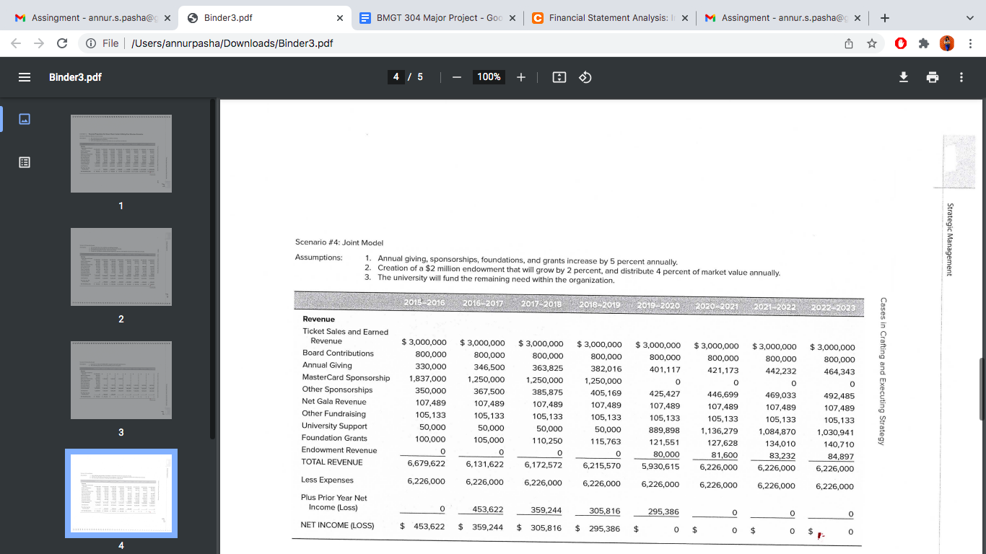The width and height of the screenshot is (986, 554).
Task: Zoom in using the plus icon
Action: (520, 76)
